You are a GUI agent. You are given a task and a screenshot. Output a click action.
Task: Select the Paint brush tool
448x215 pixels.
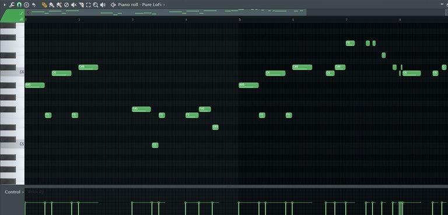tap(52, 5)
